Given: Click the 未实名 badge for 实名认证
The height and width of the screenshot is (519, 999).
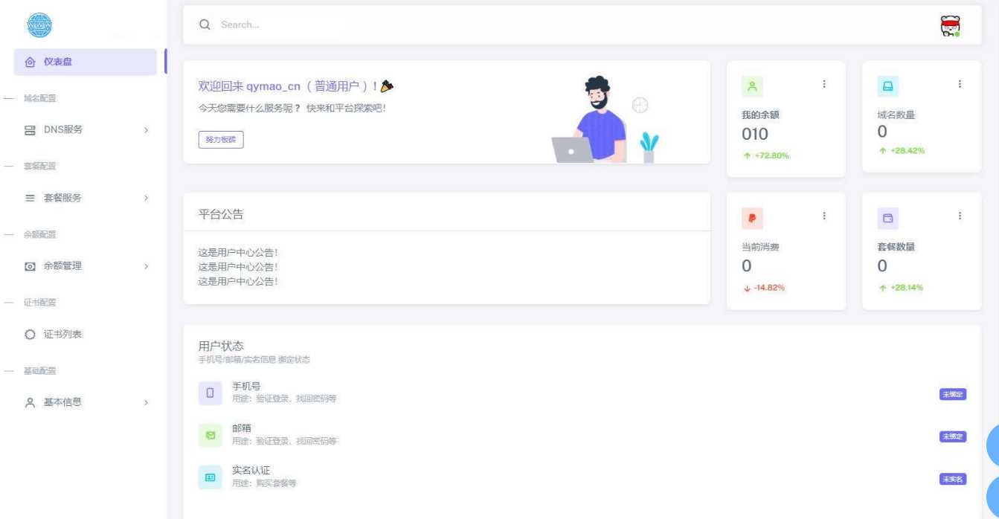Looking at the screenshot, I should click(953, 479).
